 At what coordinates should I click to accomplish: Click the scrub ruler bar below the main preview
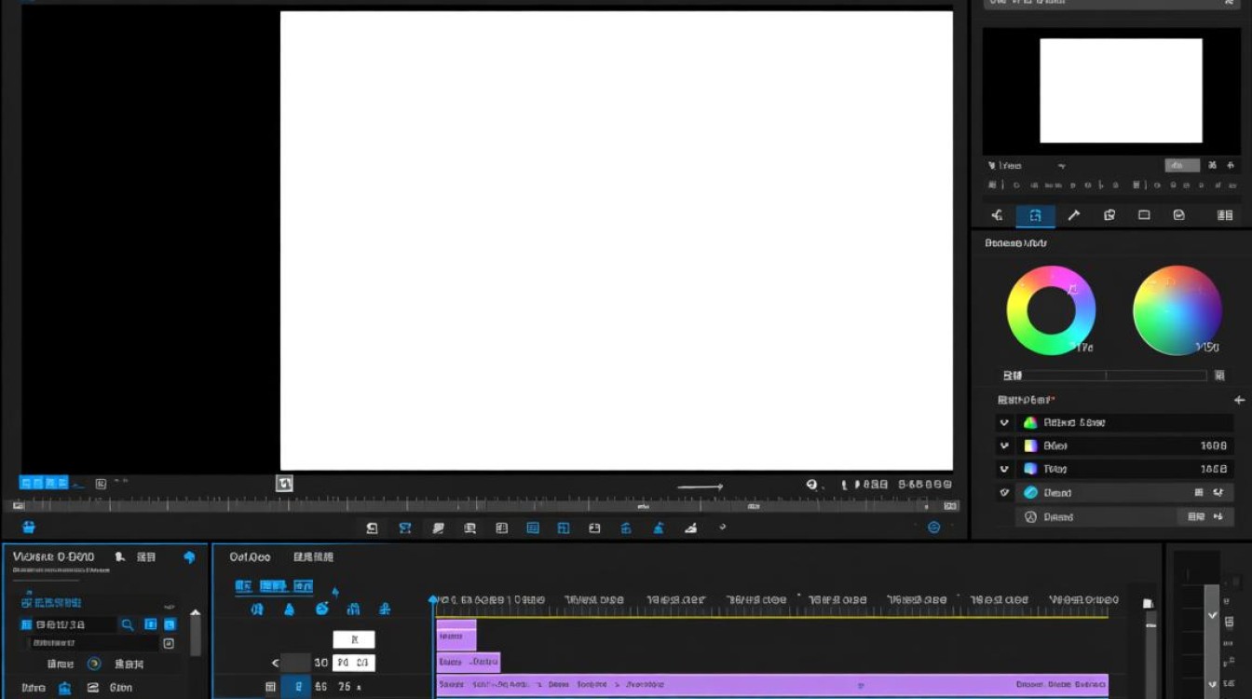(484, 505)
